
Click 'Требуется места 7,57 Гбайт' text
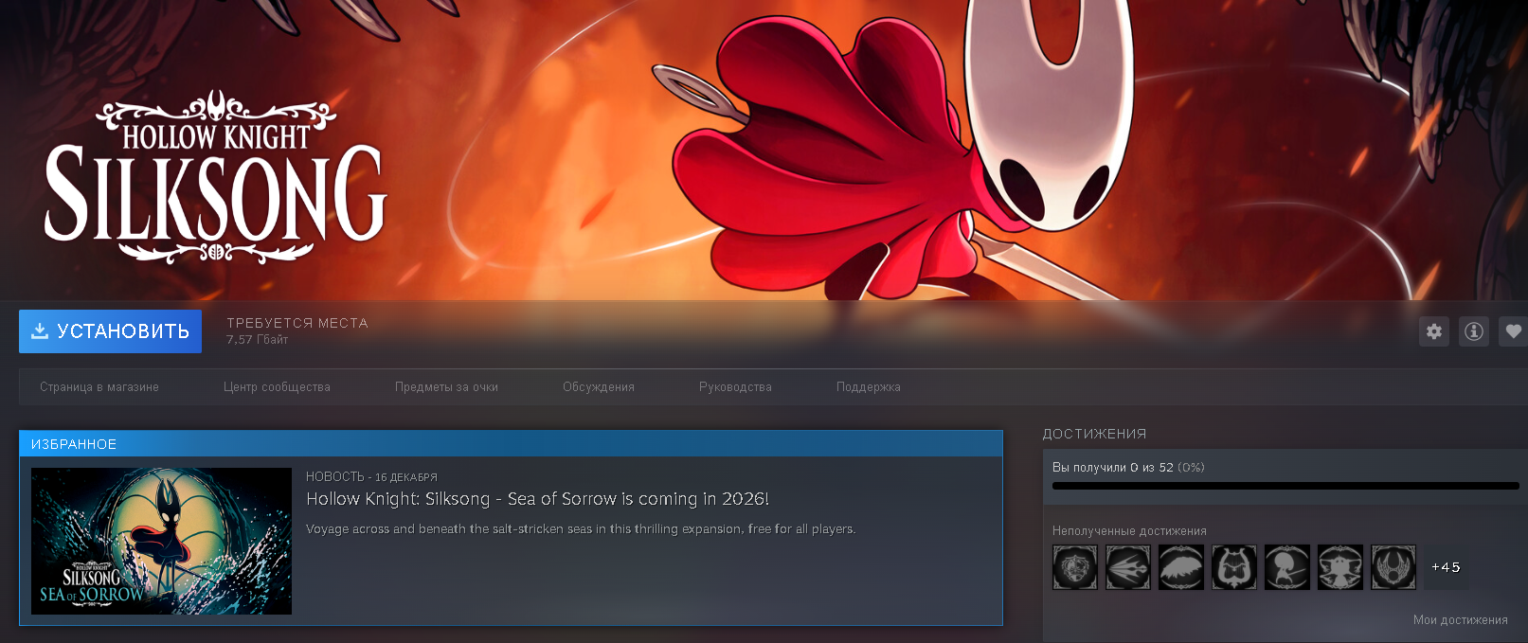coord(297,330)
